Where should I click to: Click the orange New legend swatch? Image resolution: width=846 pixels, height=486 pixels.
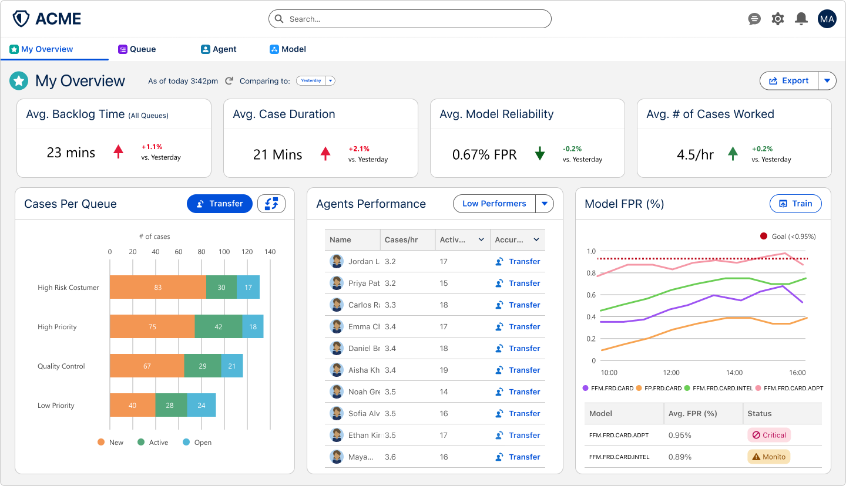tap(101, 442)
